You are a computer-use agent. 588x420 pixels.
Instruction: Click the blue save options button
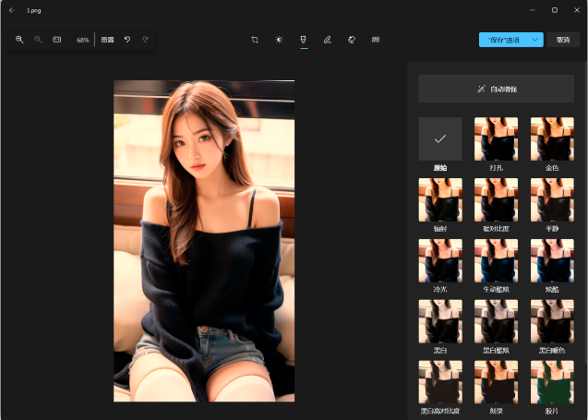click(x=504, y=40)
